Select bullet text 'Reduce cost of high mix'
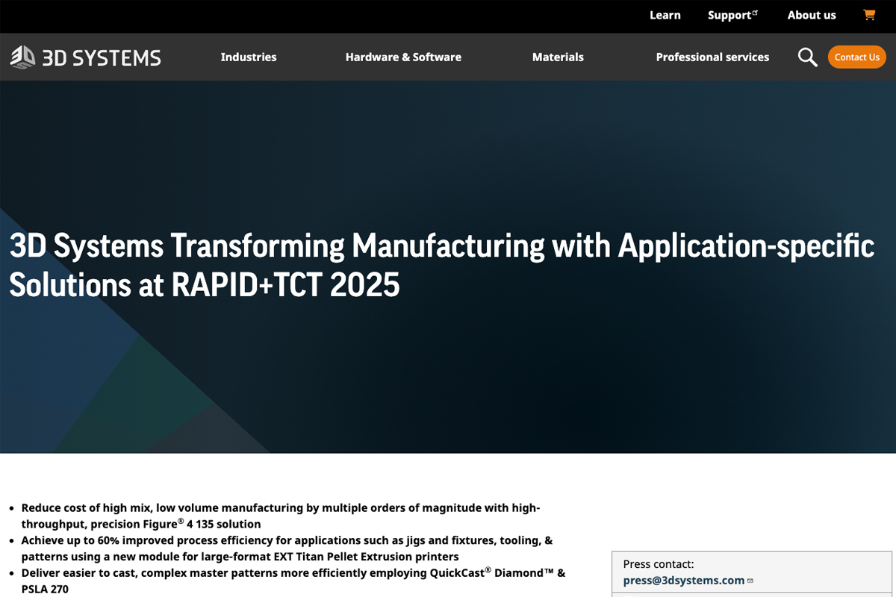 281,516
